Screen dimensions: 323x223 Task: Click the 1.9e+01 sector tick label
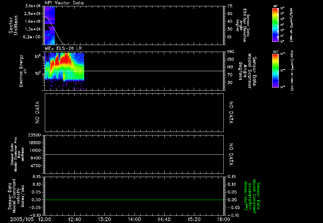click(x=32, y=21)
